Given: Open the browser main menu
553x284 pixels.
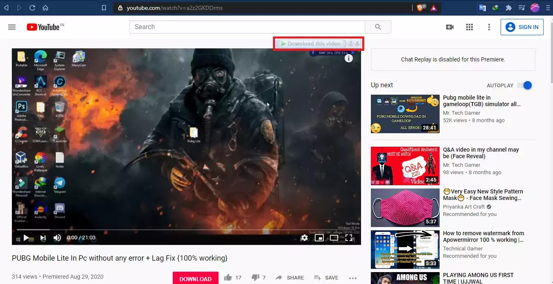Looking at the screenshot, I should point(548,8).
